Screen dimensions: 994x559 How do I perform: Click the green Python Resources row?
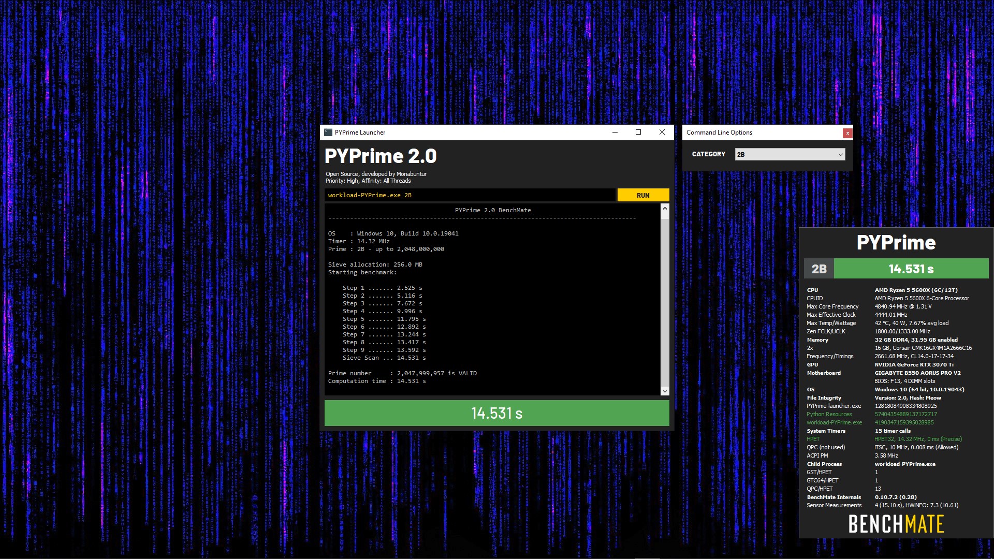pos(872,414)
